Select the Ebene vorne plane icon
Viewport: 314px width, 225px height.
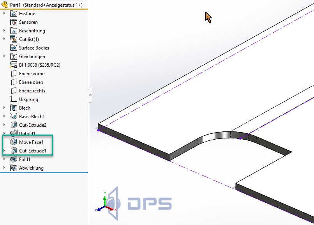coord(14,74)
